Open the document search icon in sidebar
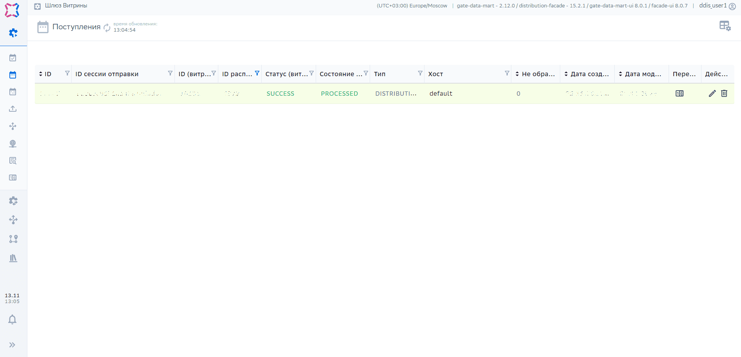Viewport: 741px width, 357px height. point(13,161)
